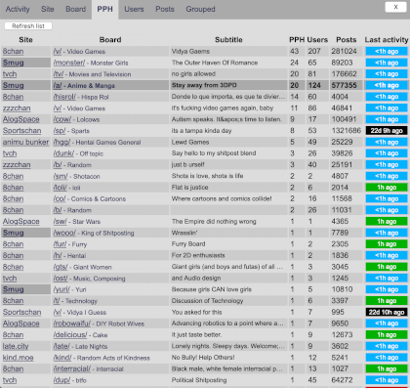The height and width of the screenshot is (388, 410).
Task: Open the Smug site link in /monster/ row
Action: 14,63
